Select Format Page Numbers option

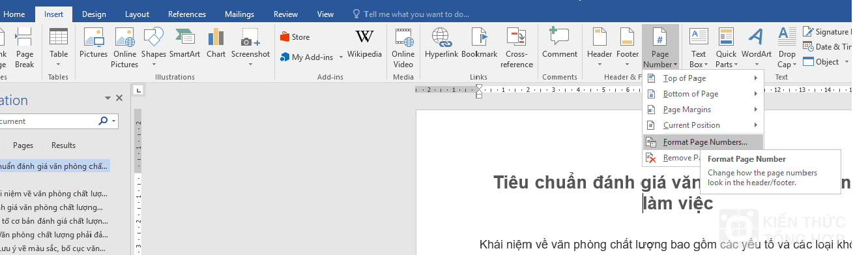(702, 142)
